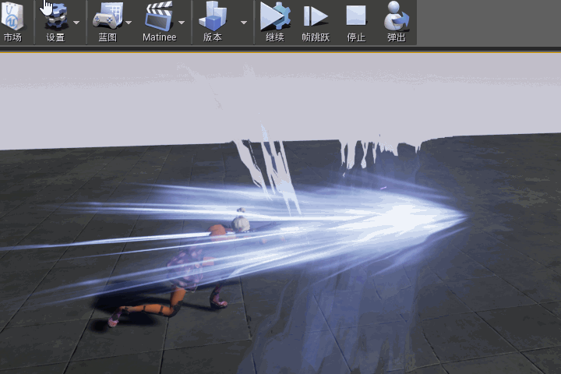Open the Marketplace (市场) toolbar button
This screenshot has width=561, height=374.
point(12,22)
